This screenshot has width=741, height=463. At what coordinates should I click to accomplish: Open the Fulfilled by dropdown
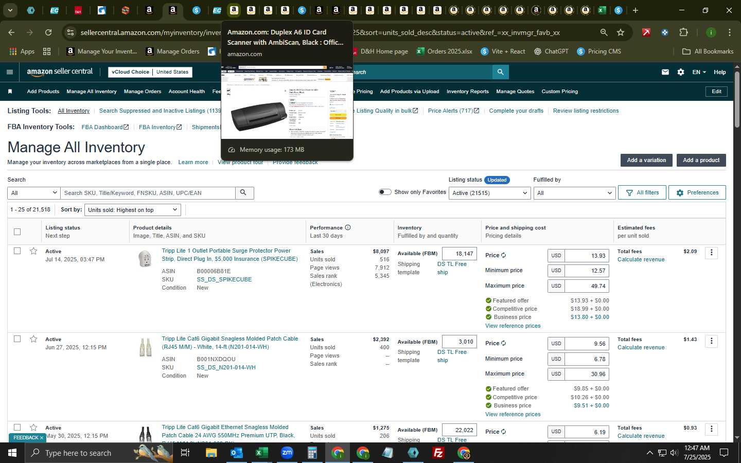click(574, 193)
